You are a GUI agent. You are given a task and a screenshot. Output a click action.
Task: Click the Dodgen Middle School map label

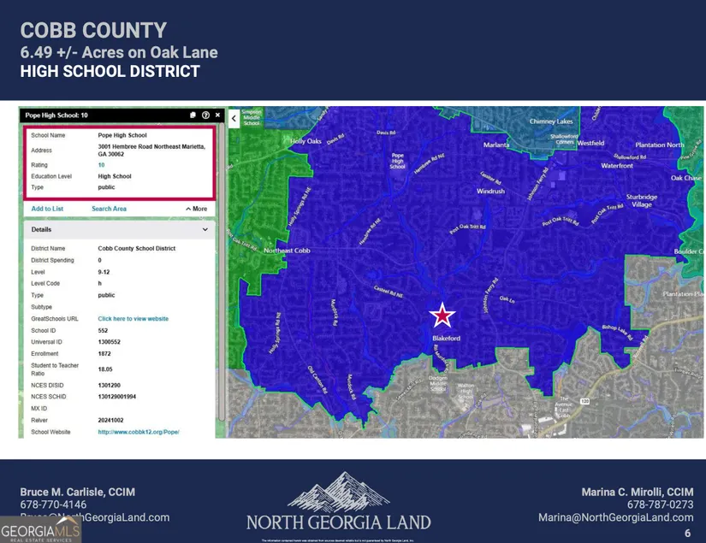tap(438, 384)
